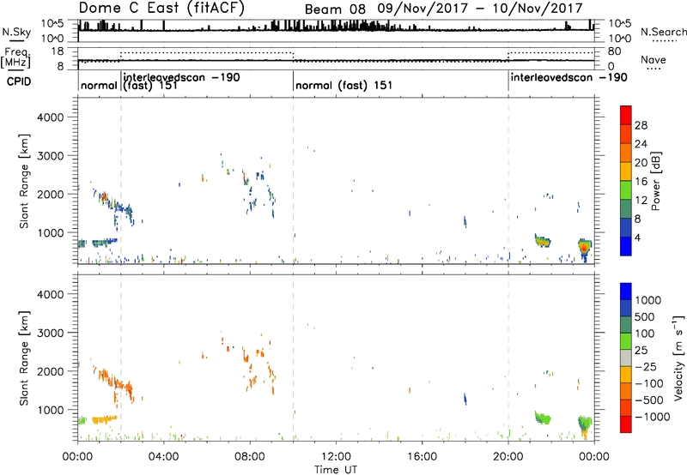Click the 'Time UT' axis title
This screenshot has width=687, height=475.
point(336,470)
